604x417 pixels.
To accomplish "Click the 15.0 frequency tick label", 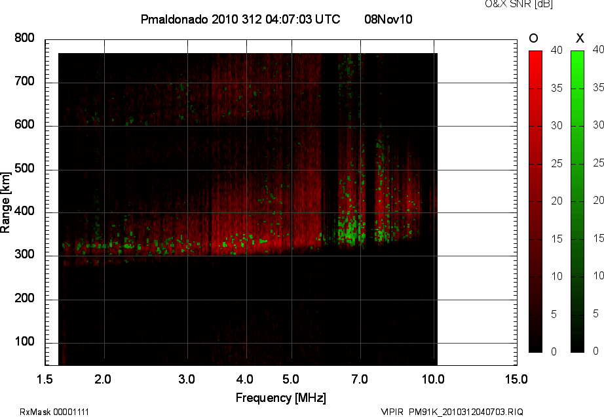I will [517, 379].
